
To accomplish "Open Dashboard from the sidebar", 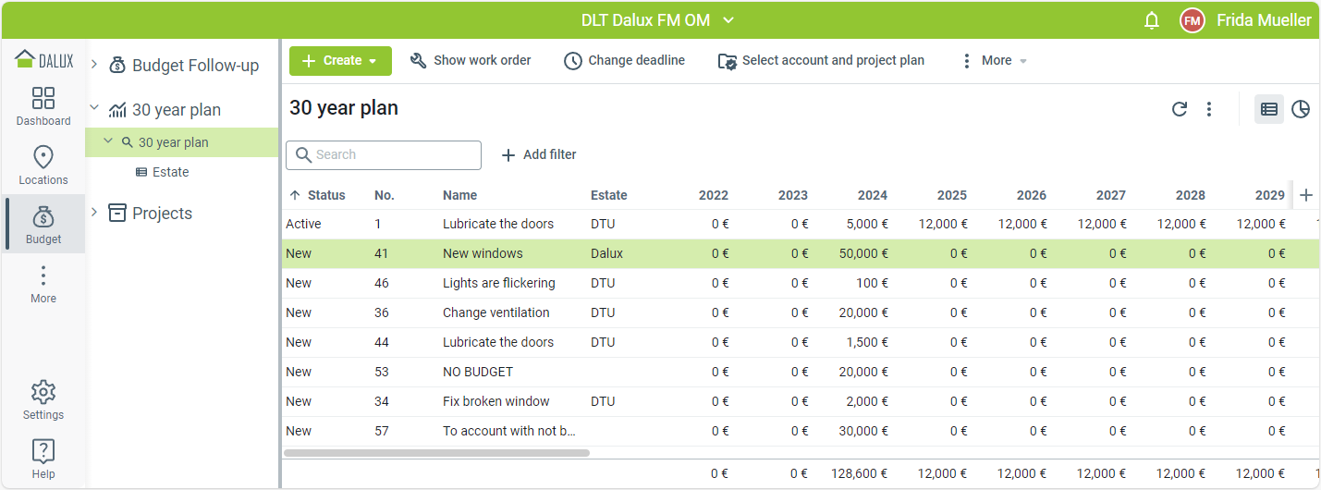I will click(43, 106).
